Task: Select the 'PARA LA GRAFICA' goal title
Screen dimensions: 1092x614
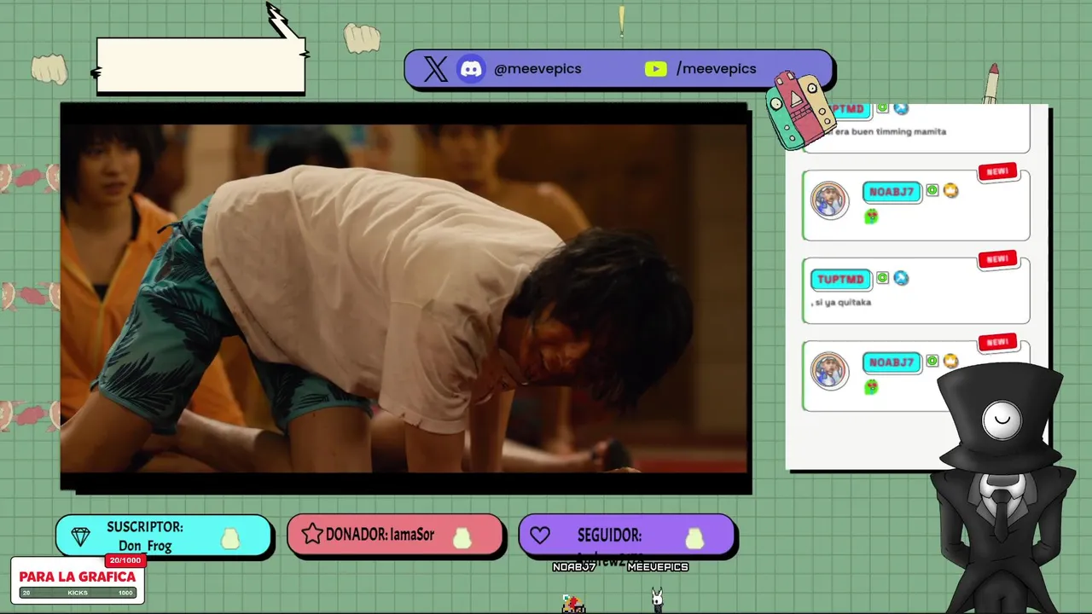Action: pos(78,576)
